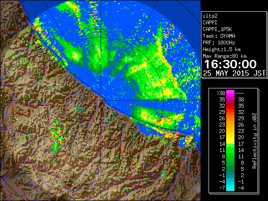Click the 'Reflectivity in dBZ' axis label
The height and width of the screenshot is (201, 268).
click(255, 141)
